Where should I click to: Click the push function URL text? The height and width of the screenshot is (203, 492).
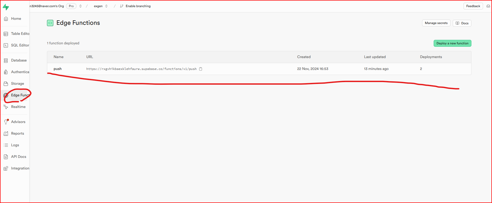click(141, 69)
